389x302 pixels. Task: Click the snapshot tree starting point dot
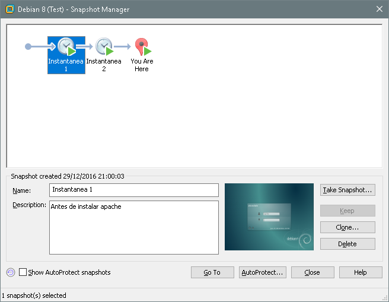tap(28, 46)
